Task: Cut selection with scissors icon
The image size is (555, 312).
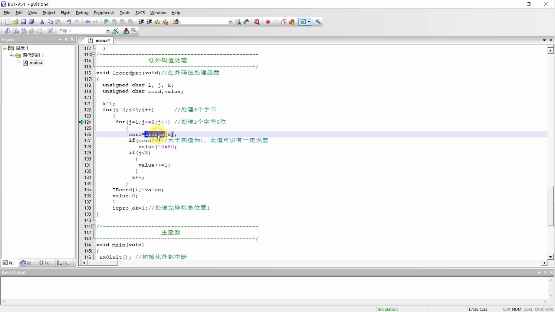Action: tap(42, 22)
